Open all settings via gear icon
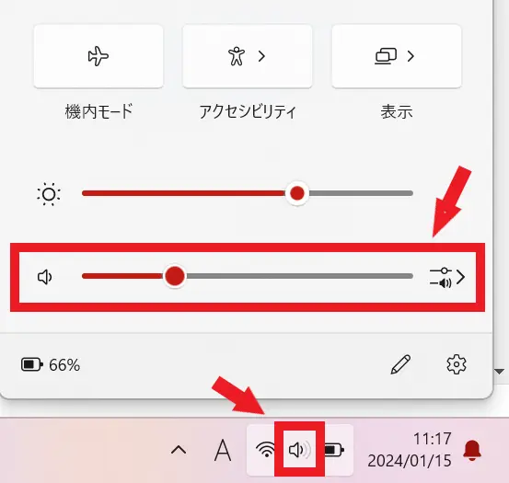 click(x=457, y=364)
